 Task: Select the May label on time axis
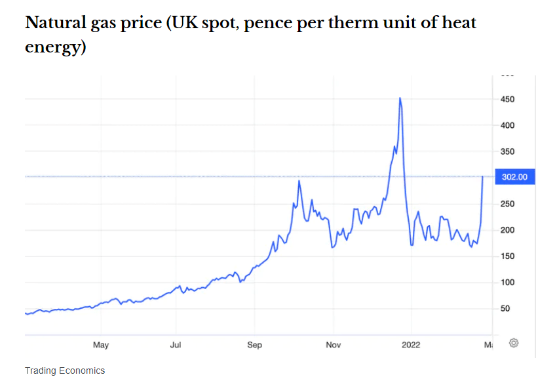click(100, 344)
